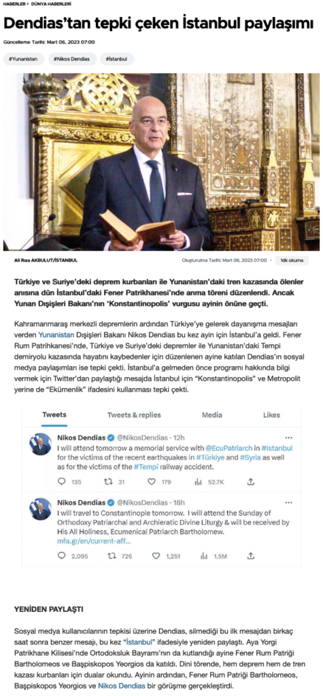
Task: Click share icon on first tweet
Action: click(251, 482)
